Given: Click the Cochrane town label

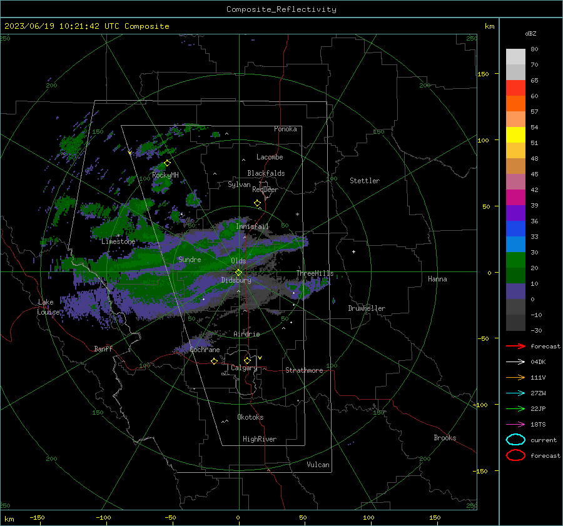Looking at the screenshot, I should 205,350.
